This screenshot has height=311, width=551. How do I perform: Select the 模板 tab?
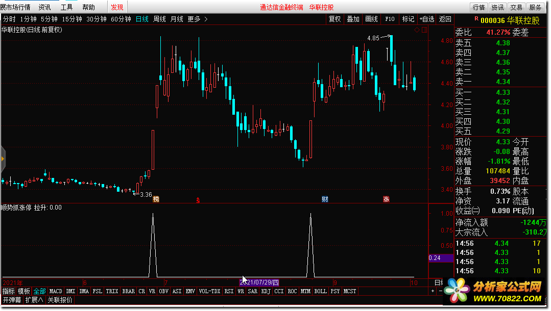coord(24,291)
